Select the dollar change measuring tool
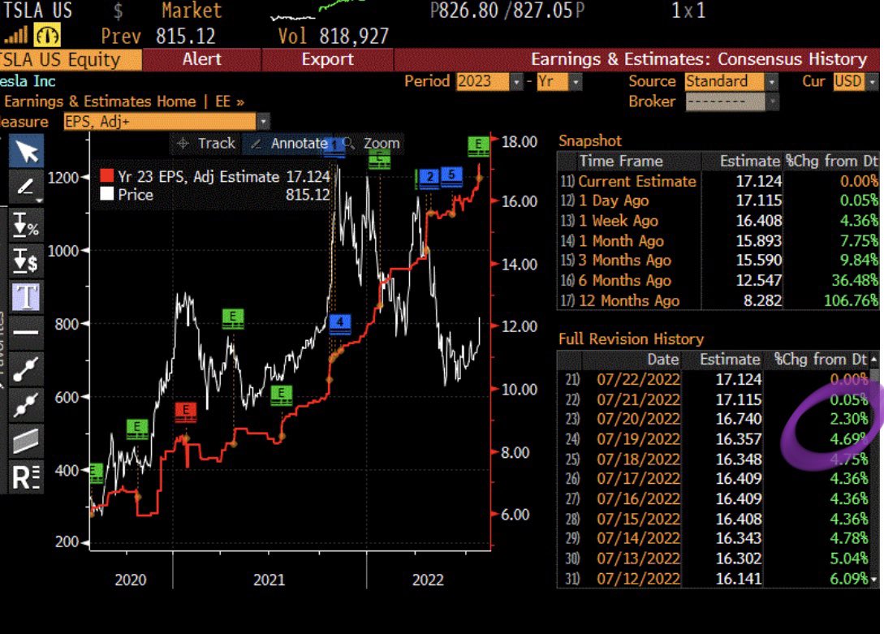Viewport: 884px width, 634px height. tap(26, 260)
